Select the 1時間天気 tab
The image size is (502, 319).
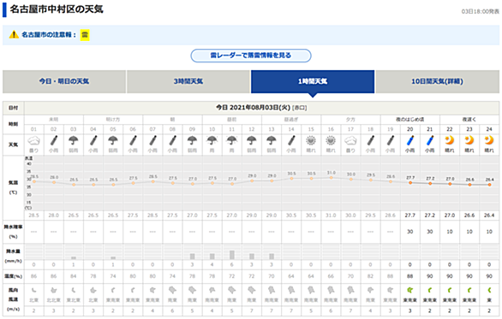tap(313, 81)
